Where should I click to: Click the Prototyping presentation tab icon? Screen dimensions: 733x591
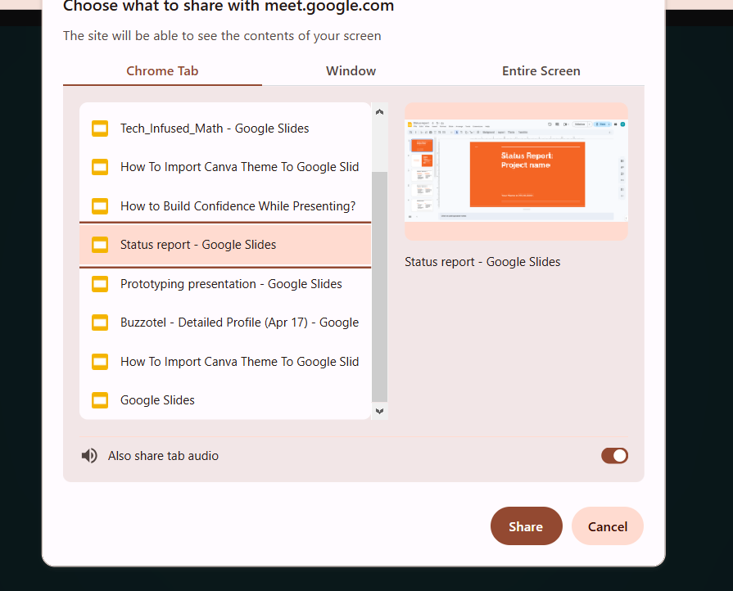tap(99, 284)
